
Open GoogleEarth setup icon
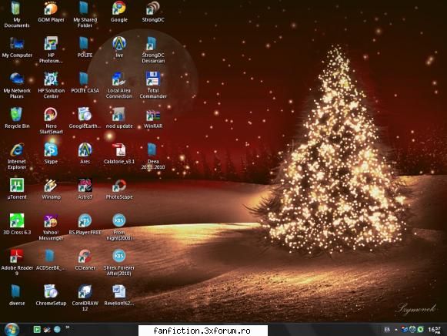85,114
